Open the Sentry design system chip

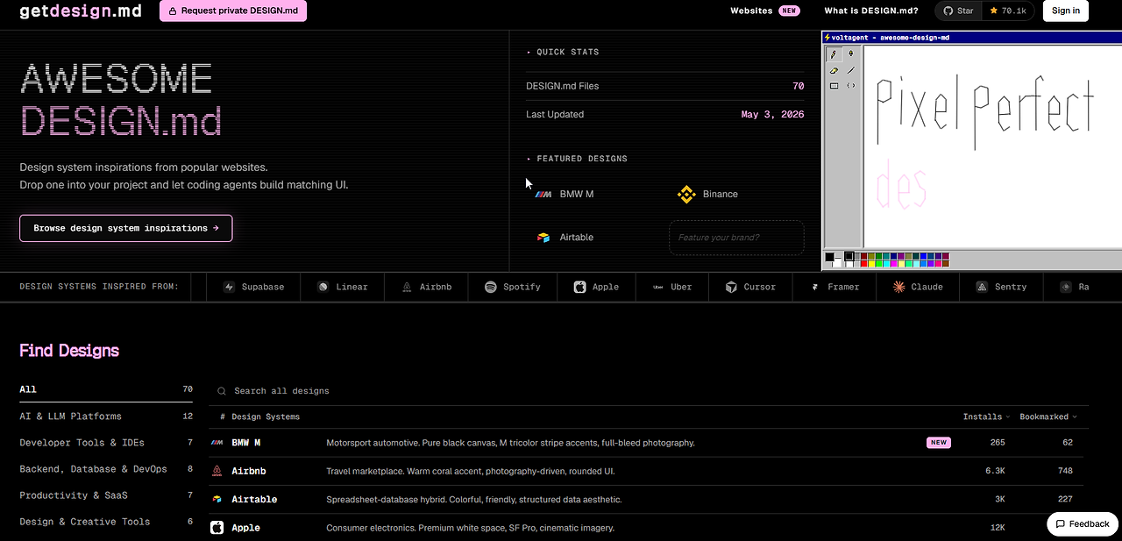tap(1001, 287)
